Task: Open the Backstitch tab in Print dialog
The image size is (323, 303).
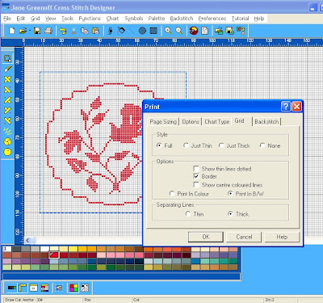Action: pyautogui.click(x=266, y=122)
